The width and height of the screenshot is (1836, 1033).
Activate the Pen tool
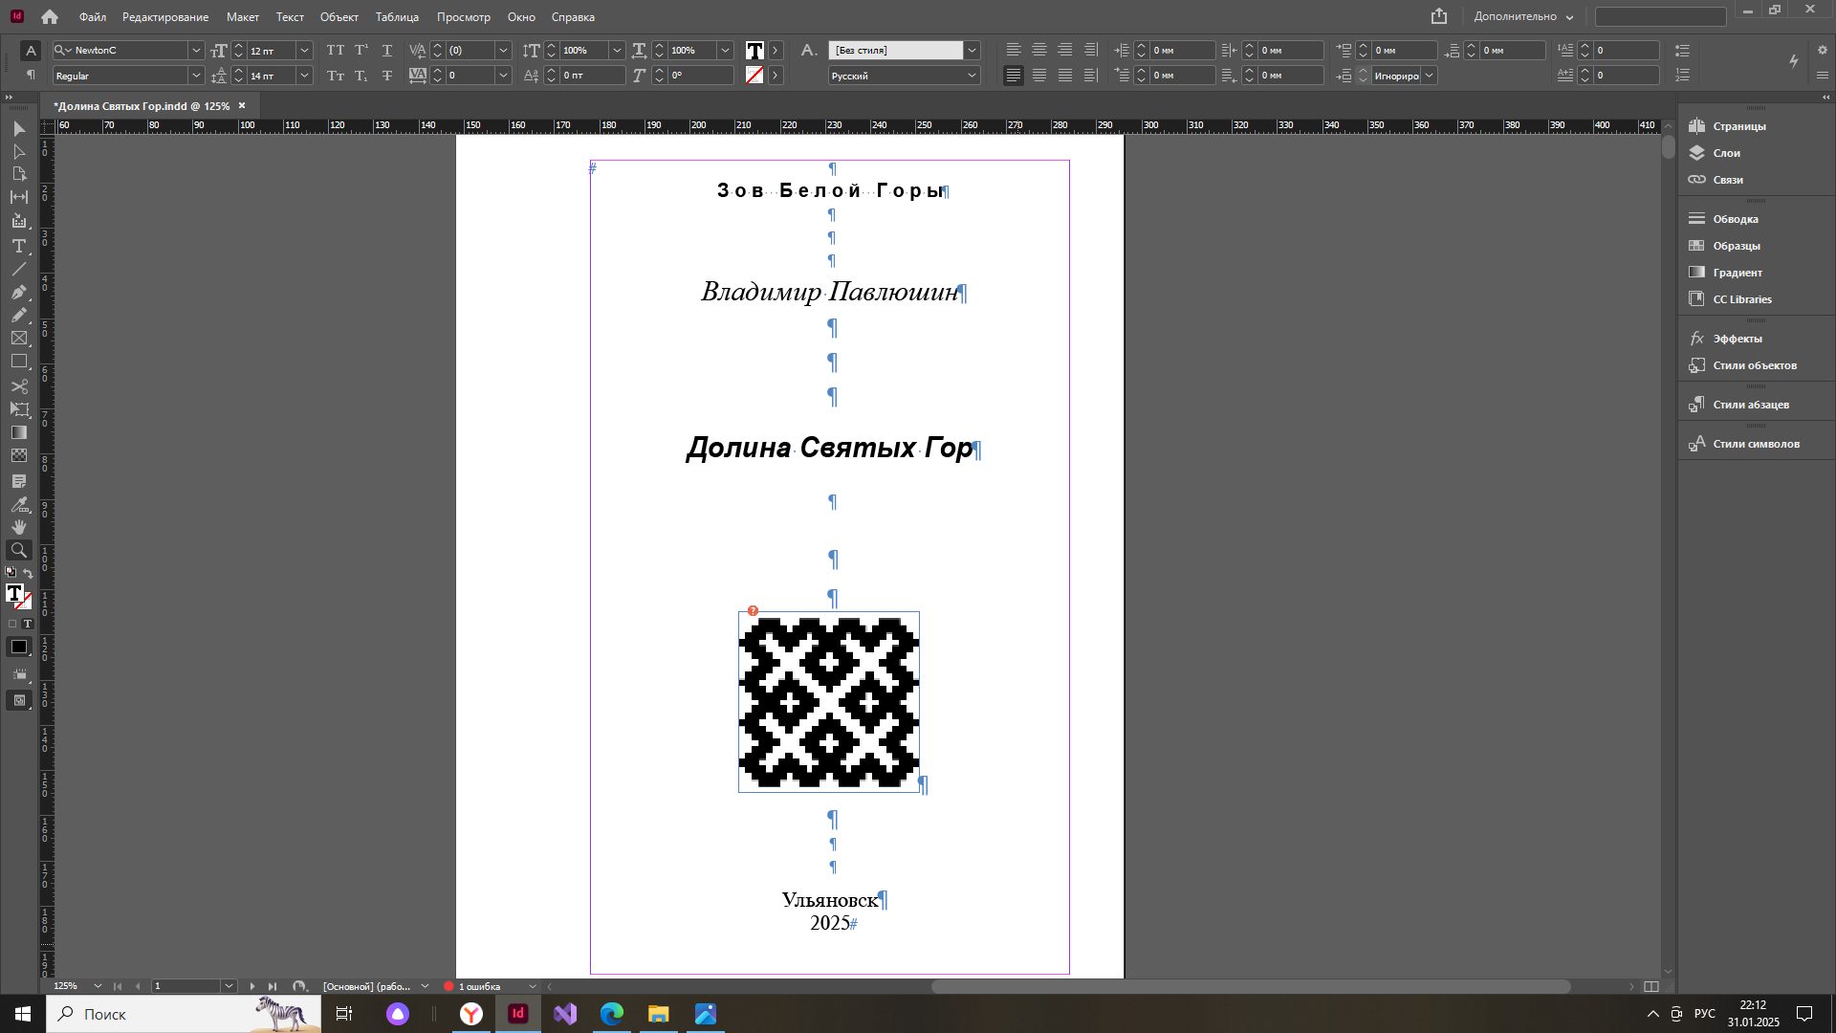click(18, 292)
